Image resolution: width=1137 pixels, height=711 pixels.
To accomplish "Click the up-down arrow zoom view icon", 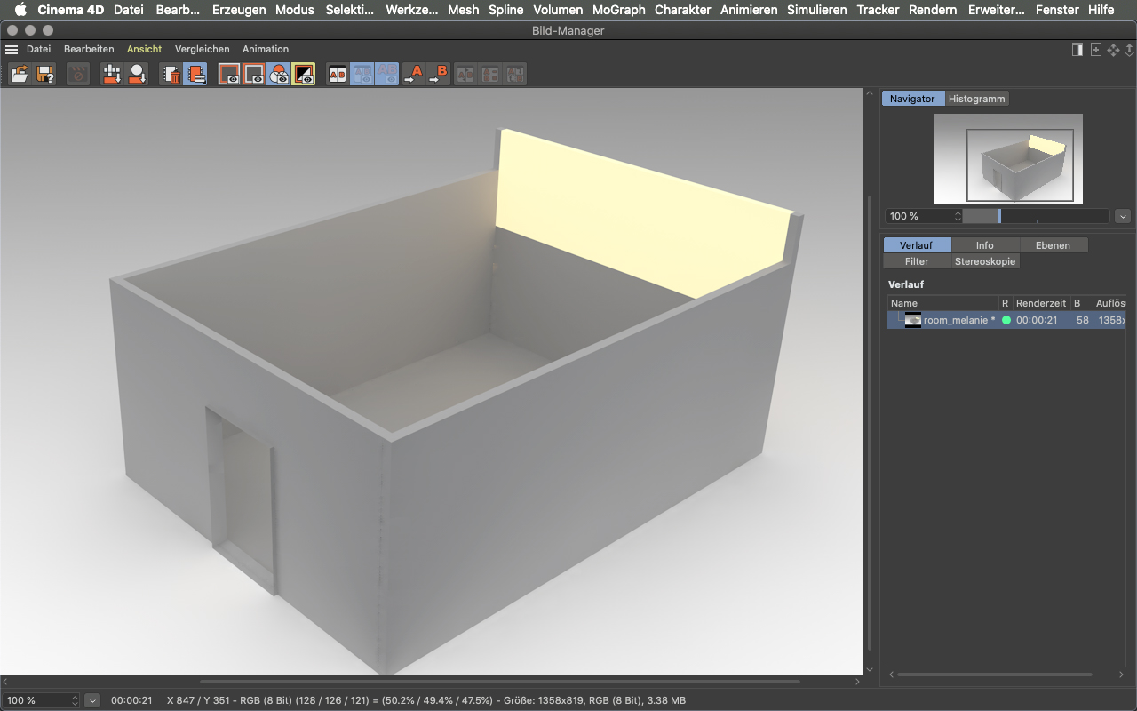I will 1129,50.
